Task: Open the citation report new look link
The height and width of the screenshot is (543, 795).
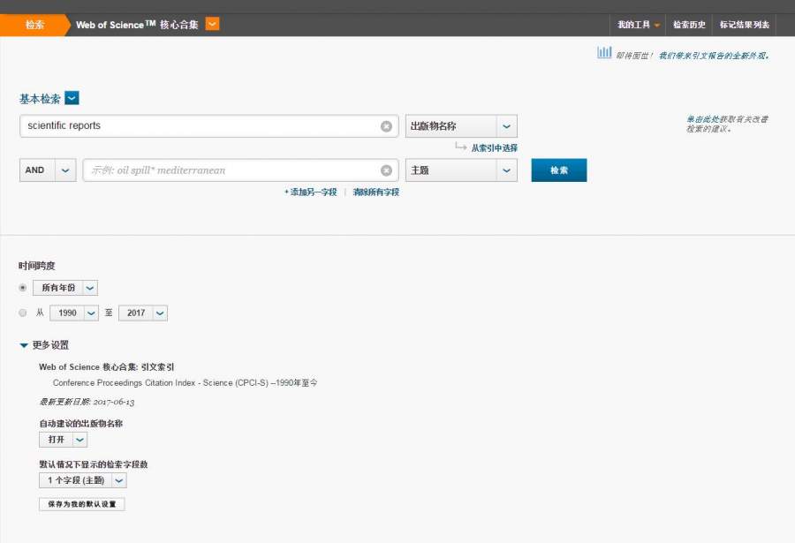Action: tap(714, 56)
